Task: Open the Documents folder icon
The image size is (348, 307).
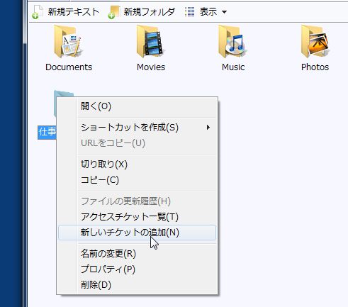Action: point(68,42)
